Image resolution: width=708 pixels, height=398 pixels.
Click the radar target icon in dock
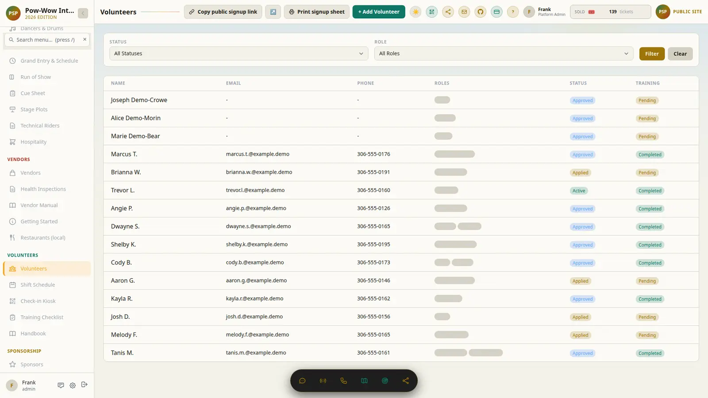[x=385, y=381]
